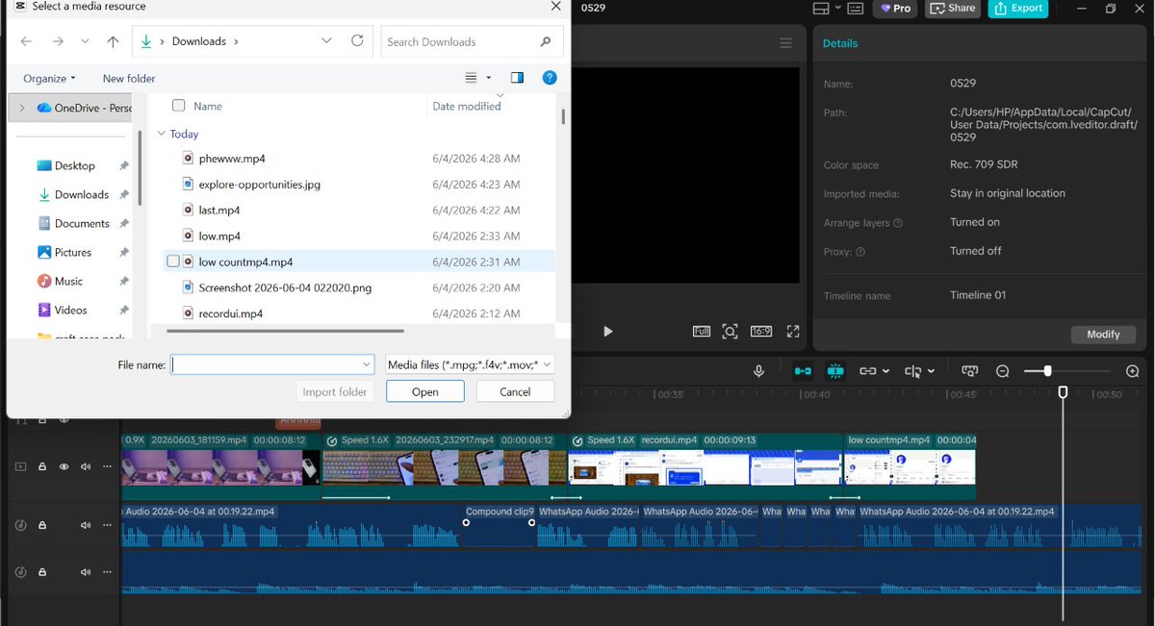Viewport: 1155px width, 626px height.
Task: Switch to the Details tab
Action: 840,43
